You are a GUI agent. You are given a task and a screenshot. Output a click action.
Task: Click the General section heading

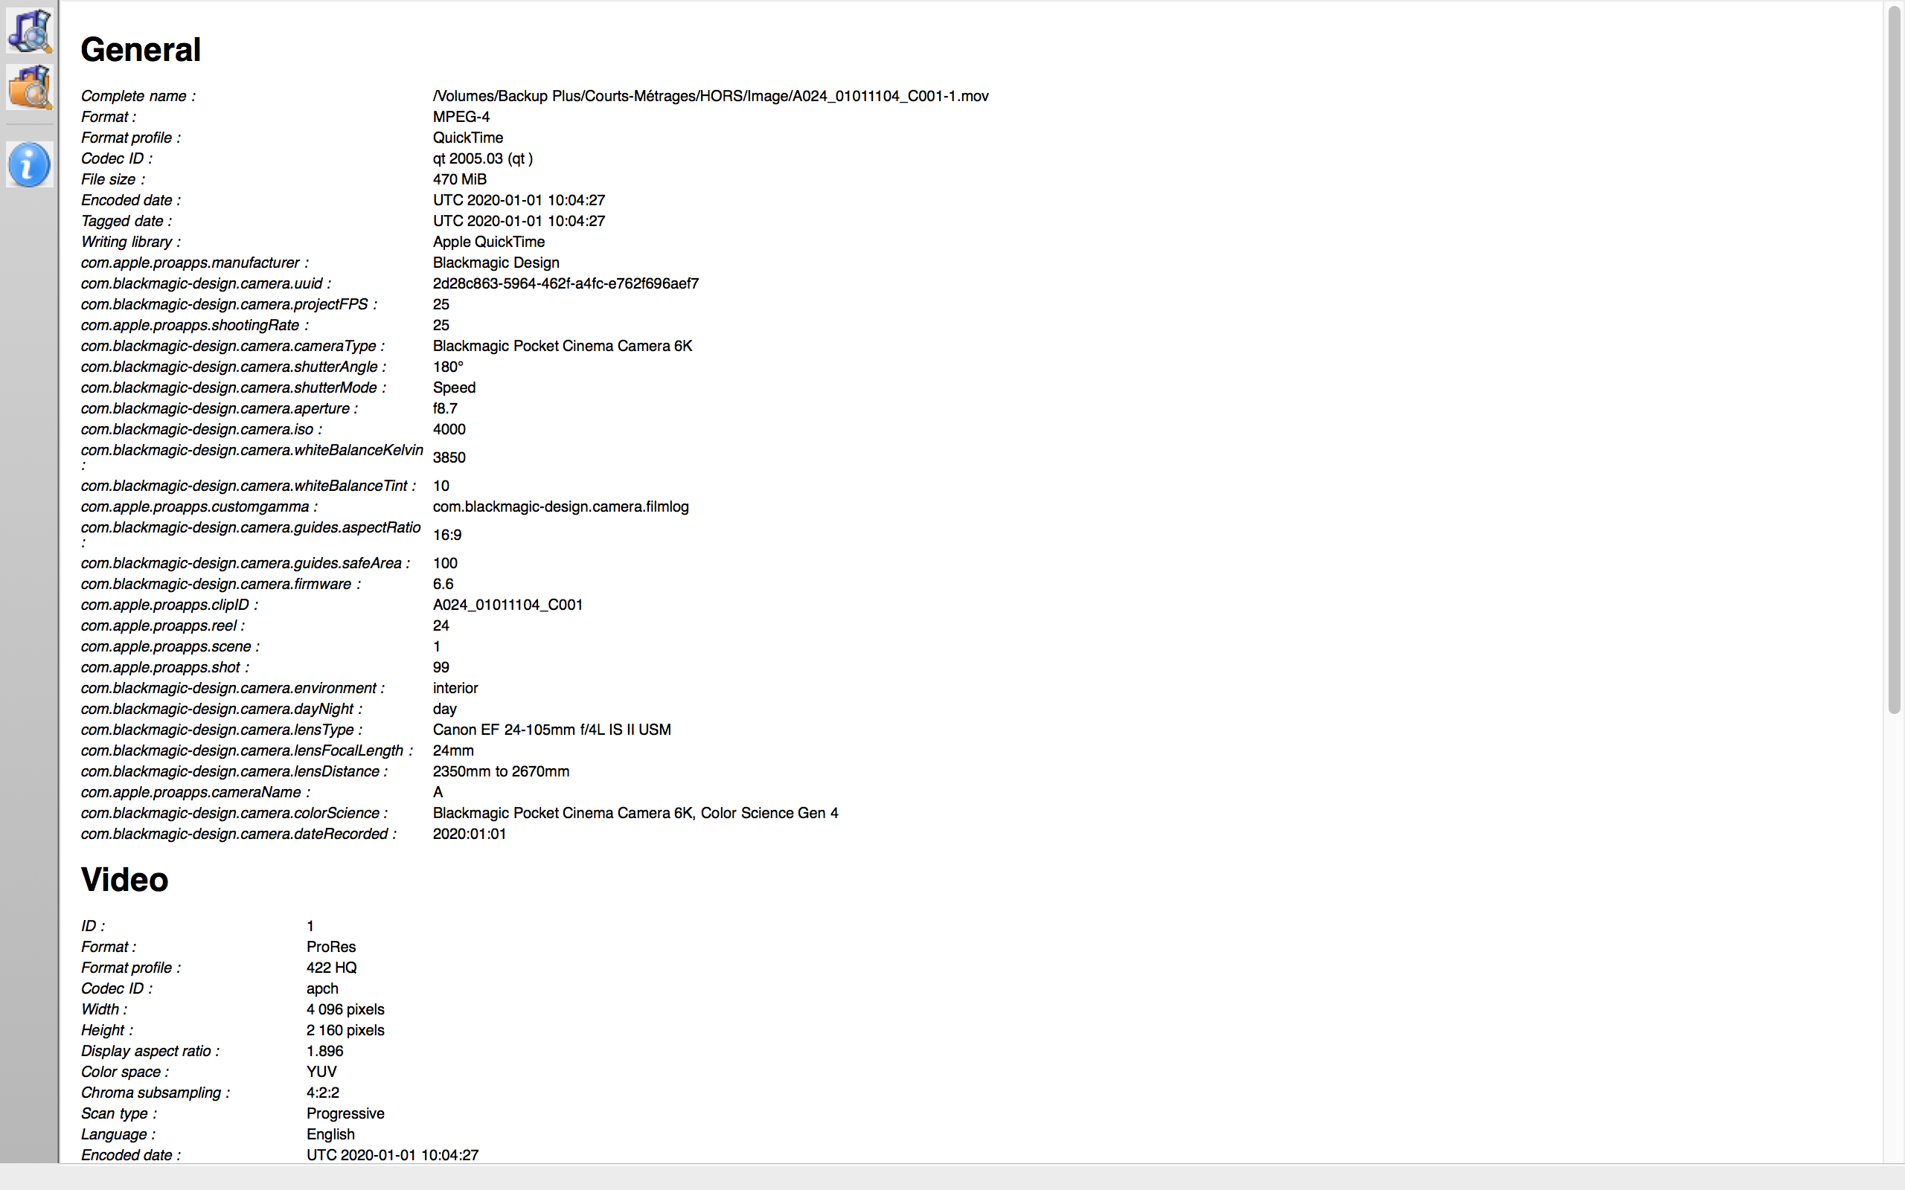[x=141, y=50]
